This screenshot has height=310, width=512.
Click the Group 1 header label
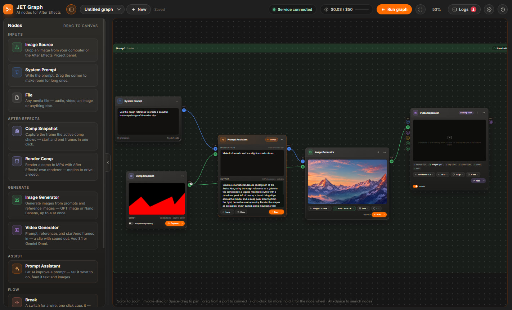[x=120, y=48]
